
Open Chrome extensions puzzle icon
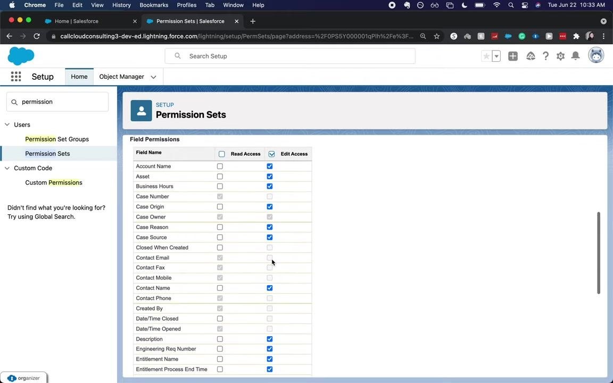[x=576, y=36]
